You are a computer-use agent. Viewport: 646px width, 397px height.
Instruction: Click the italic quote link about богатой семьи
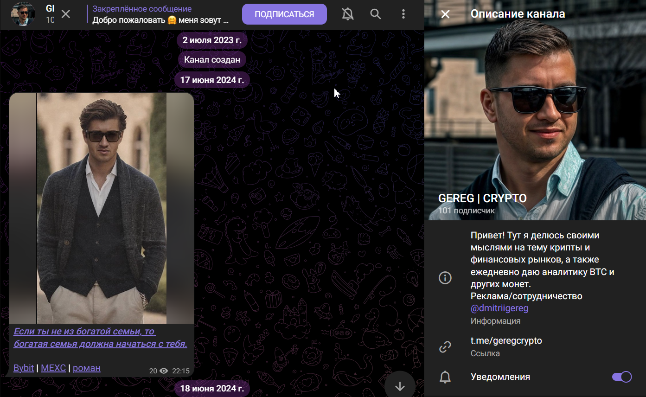[x=100, y=338]
